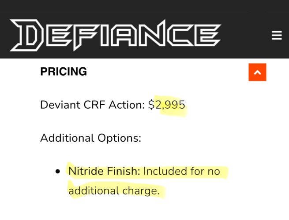Click the PRICING heading
Screen dimensions: 289x220
pos(64,72)
